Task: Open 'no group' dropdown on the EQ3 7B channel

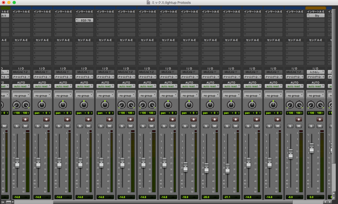Action: 84,95
